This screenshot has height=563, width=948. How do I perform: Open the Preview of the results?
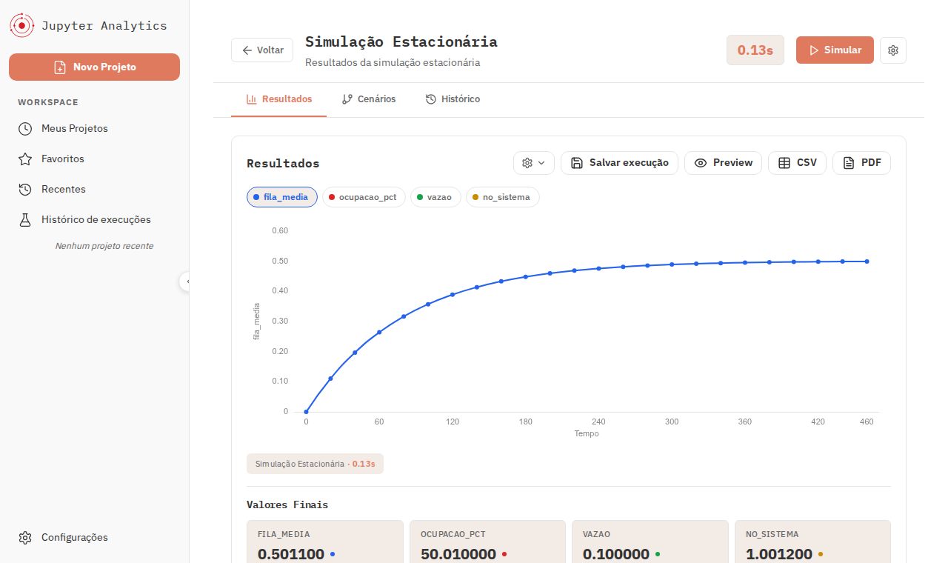click(723, 163)
